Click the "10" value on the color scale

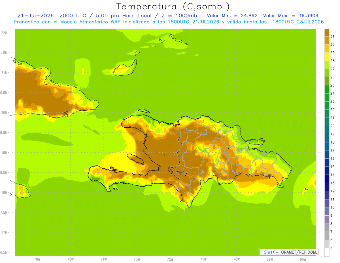click(x=332, y=207)
